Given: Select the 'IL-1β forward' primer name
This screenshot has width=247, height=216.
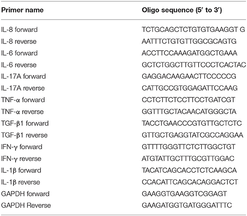Looking at the screenshot, I should 21,171.
